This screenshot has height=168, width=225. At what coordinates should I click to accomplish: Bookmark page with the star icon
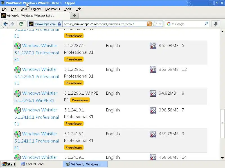pos(155,24)
